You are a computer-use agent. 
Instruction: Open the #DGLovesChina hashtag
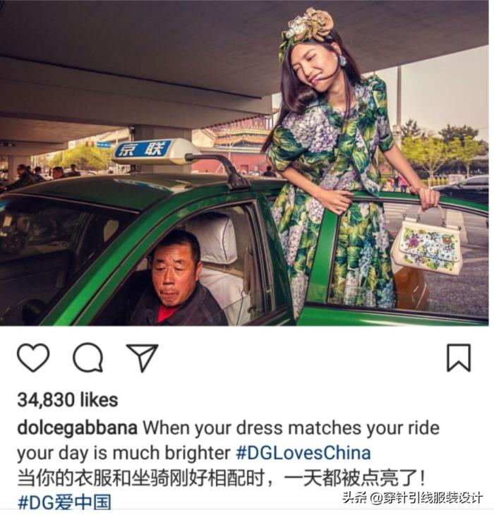coord(303,453)
